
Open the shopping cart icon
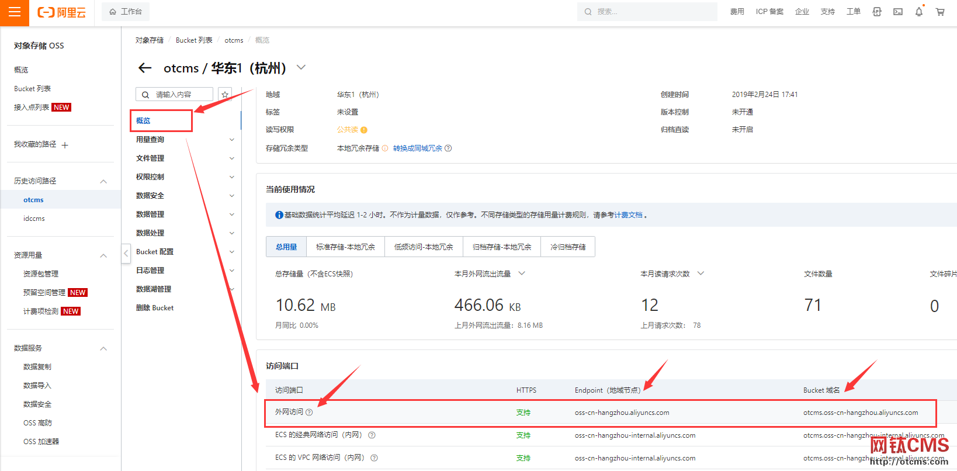tap(940, 12)
